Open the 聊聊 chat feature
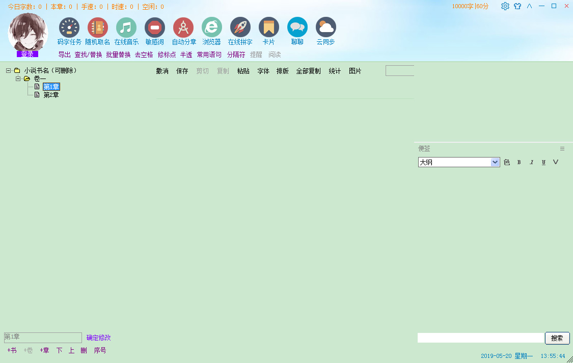The image size is (573, 363). coord(297,32)
